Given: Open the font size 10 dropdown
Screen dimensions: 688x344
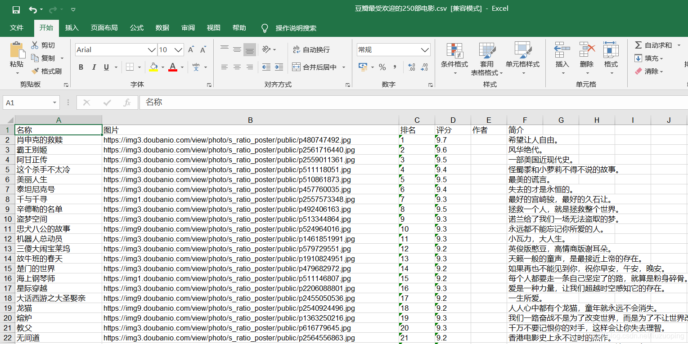Looking at the screenshot, I should click(179, 49).
